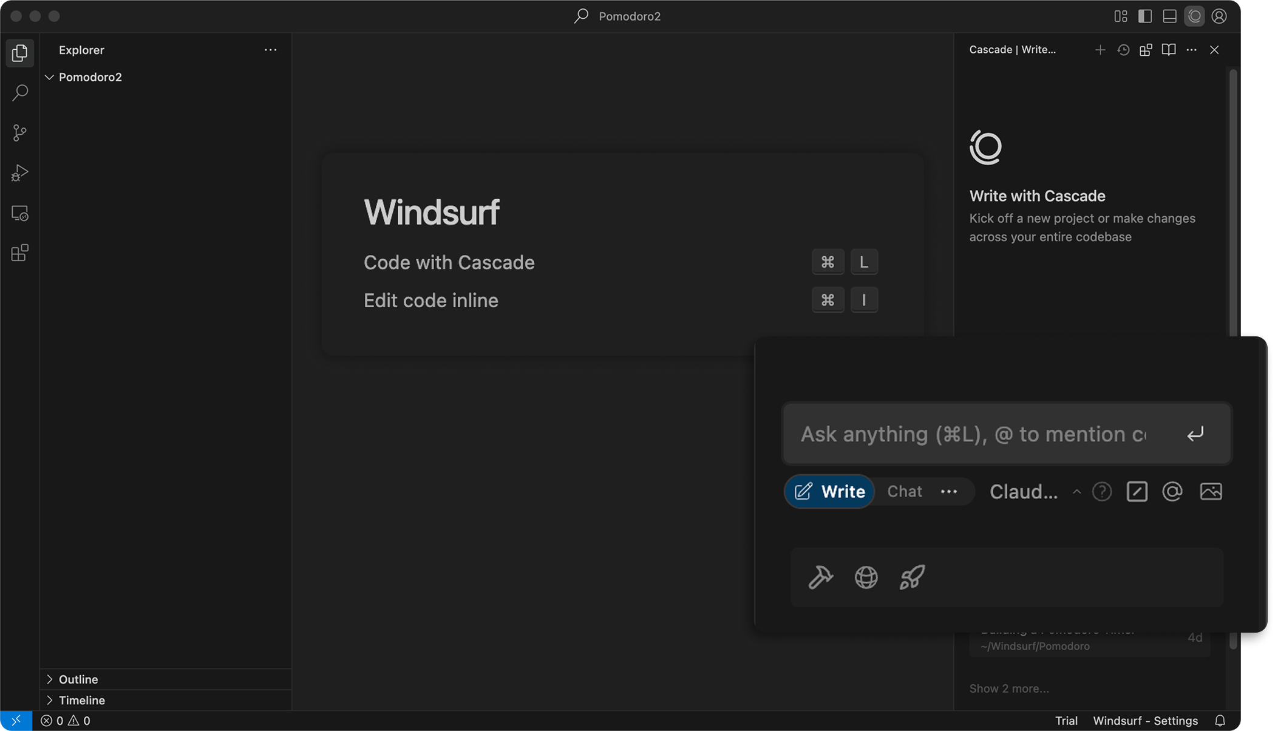Viewport: 1275px width, 731px height.
Task: Open Windsurf - Settings in status bar
Action: pos(1145,721)
